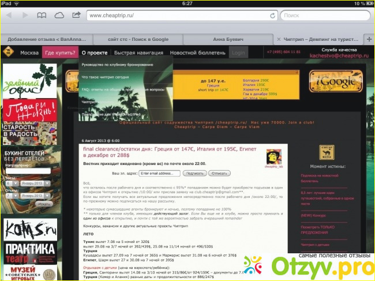Click the Искать hotel search button
Screen dimensions: 375x281
click(x=44, y=204)
